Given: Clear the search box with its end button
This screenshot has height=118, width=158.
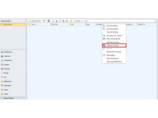Looking at the screenshot, I should (x=155, y=21).
